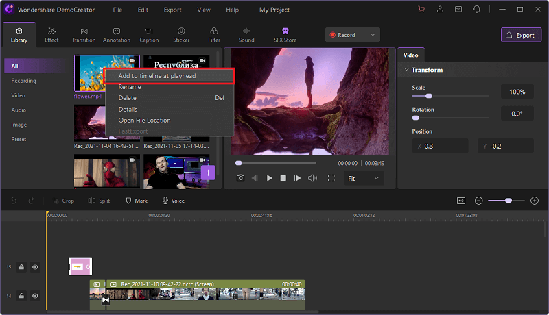This screenshot has height=315, width=549.
Task: Choose Rename from the context menu
Action: pyautogui.click(x=170, y=87)
